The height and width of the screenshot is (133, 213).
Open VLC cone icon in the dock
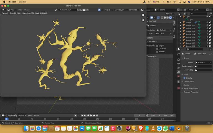(x=153, y=128)
